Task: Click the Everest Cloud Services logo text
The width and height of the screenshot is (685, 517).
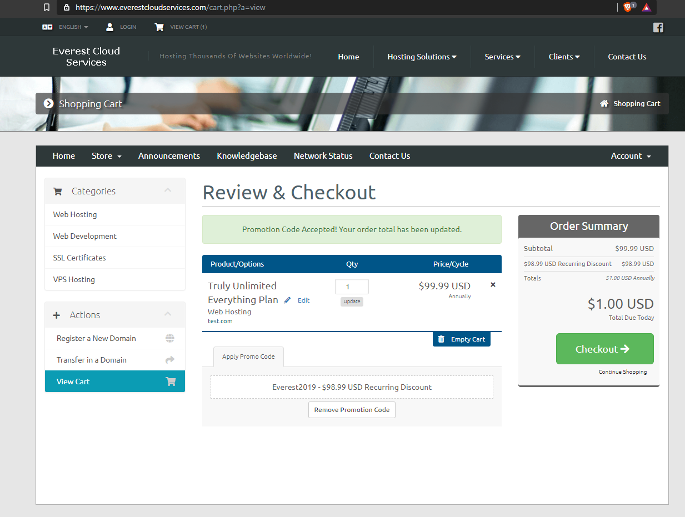Action: tap(86, 57)
